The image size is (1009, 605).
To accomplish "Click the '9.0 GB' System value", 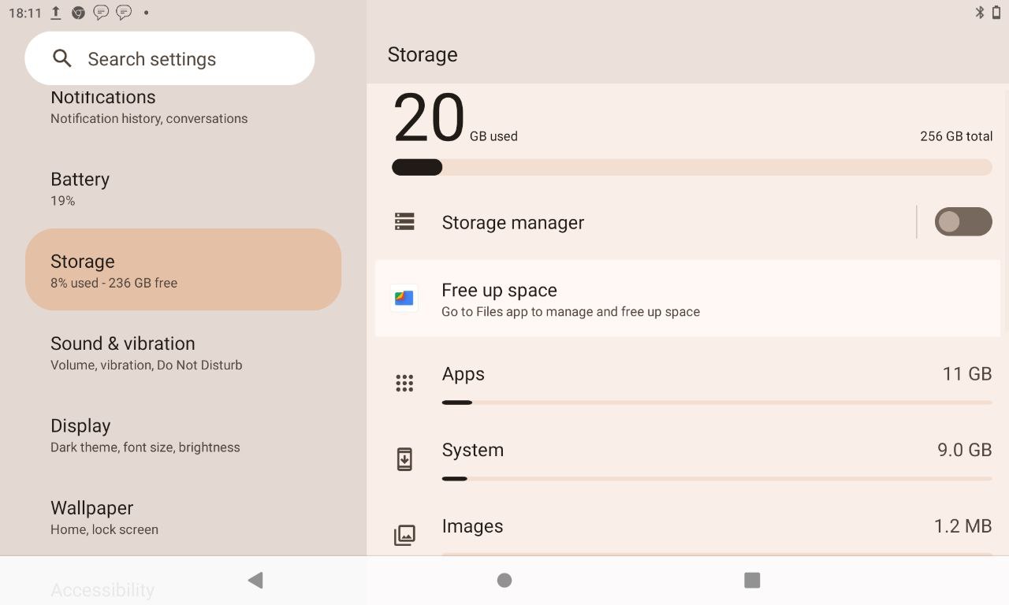I will [964, 450].
